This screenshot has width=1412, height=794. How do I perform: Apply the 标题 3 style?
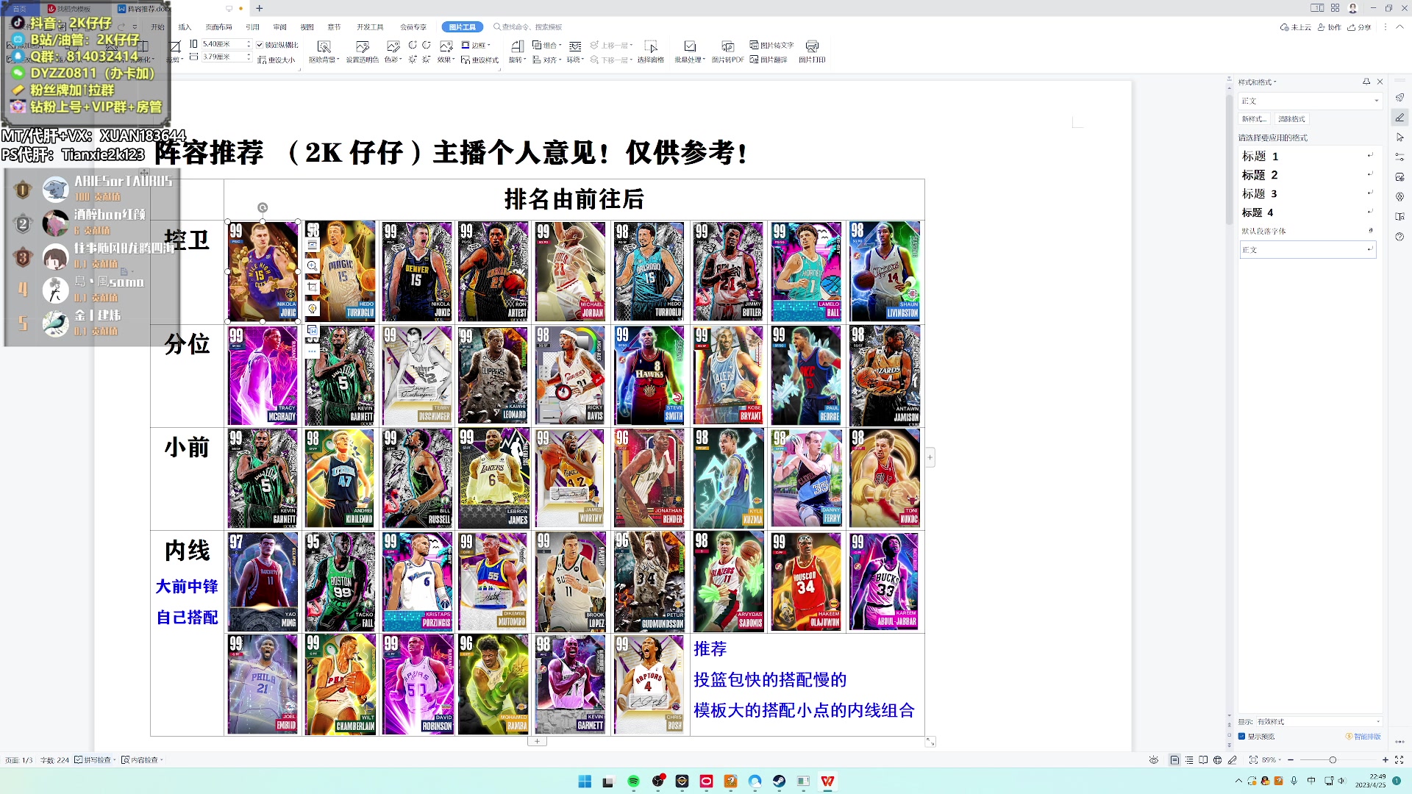1307,193
